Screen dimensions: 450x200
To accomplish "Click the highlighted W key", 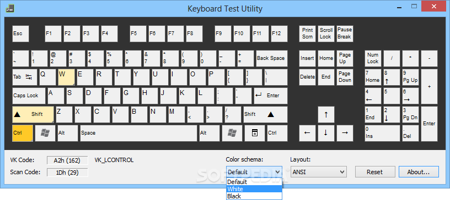I will click(66, 77).
